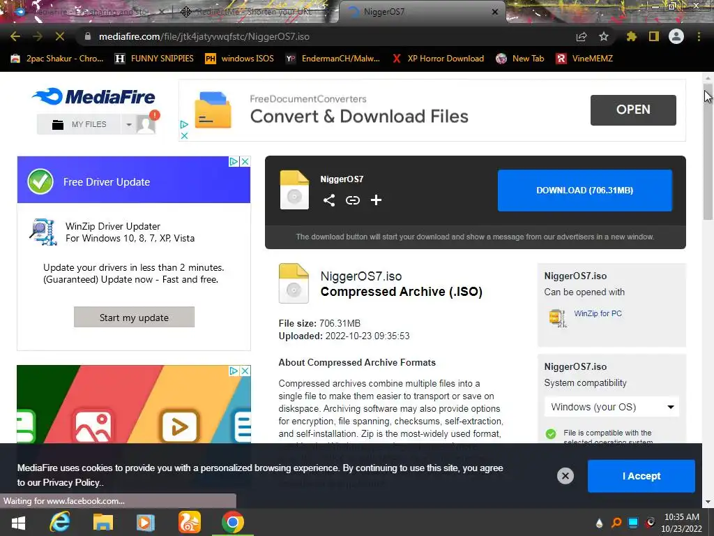This screenshot has width=714, height=536.
Task: Open the taskbar clock showing 10:35 AM
Action: tap(682, 523)
